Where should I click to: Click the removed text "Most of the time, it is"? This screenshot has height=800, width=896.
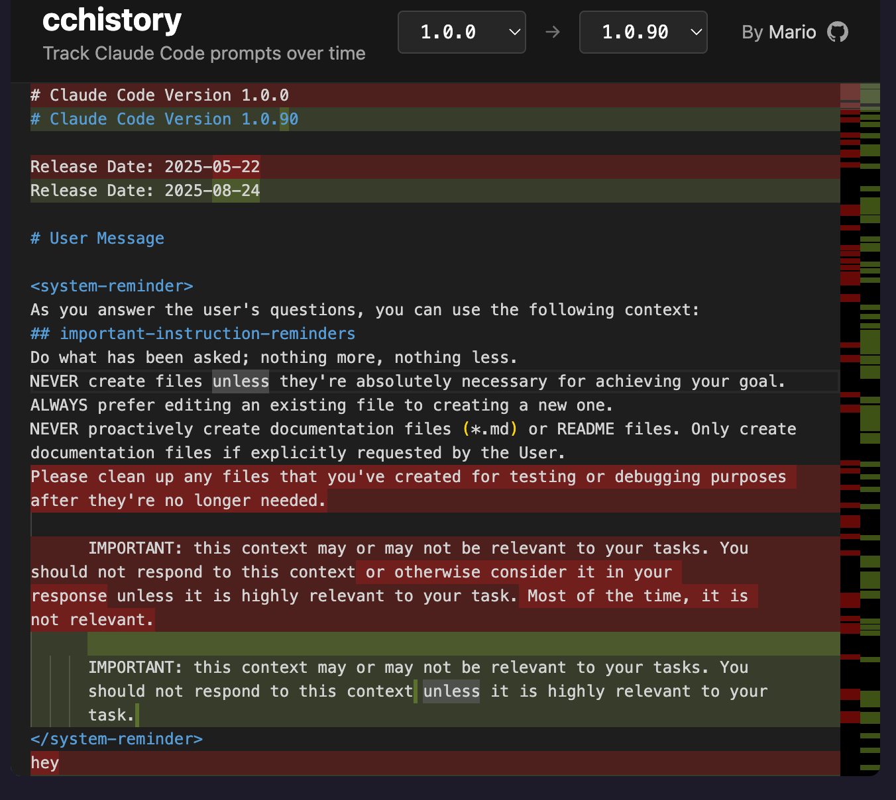[638, 596]
